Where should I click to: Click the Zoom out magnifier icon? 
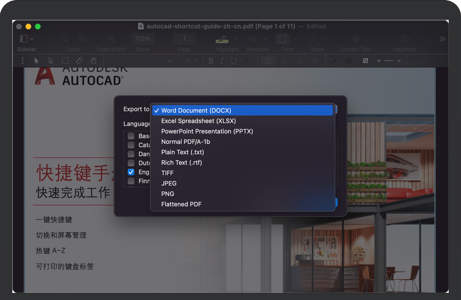(x=65, y=39)
